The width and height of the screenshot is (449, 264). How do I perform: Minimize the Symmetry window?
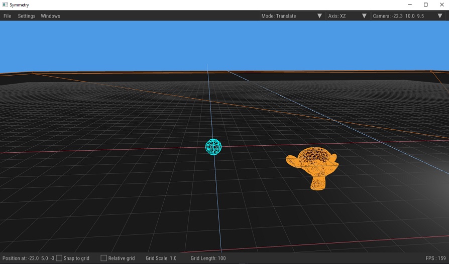[410, 5]
